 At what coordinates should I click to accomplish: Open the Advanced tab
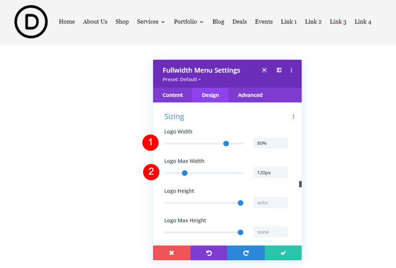tap(250, 95)
